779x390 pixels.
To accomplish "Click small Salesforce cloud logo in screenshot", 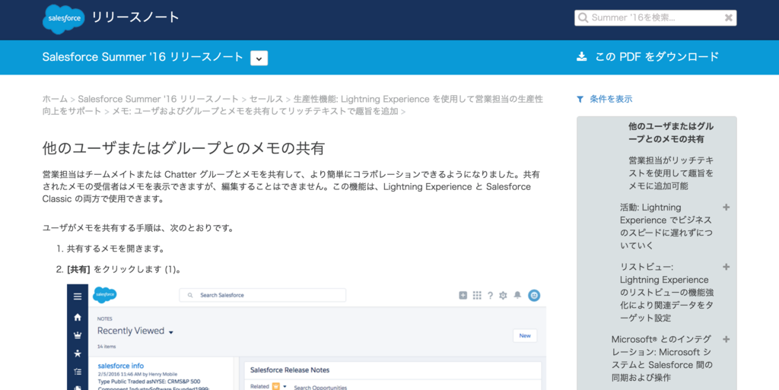I will point(105,295).
